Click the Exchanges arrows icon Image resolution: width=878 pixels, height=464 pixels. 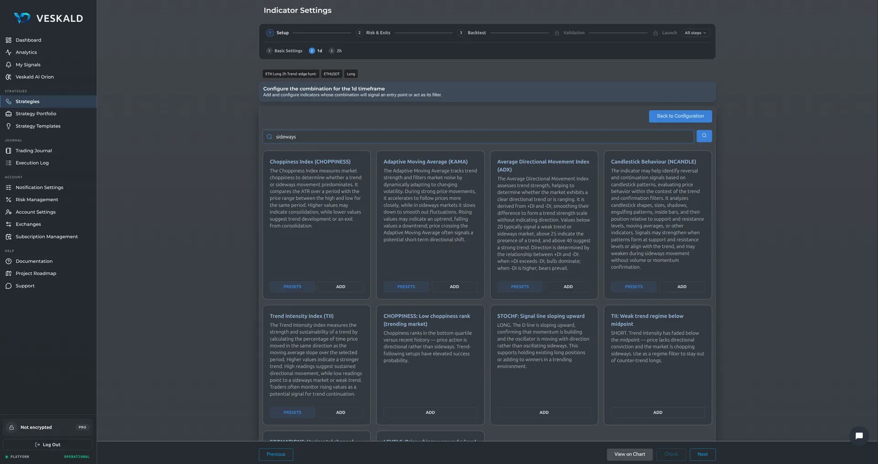point(8,224)
